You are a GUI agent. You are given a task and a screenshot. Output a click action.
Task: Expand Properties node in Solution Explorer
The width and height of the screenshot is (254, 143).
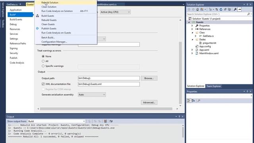tap(192, 25)
